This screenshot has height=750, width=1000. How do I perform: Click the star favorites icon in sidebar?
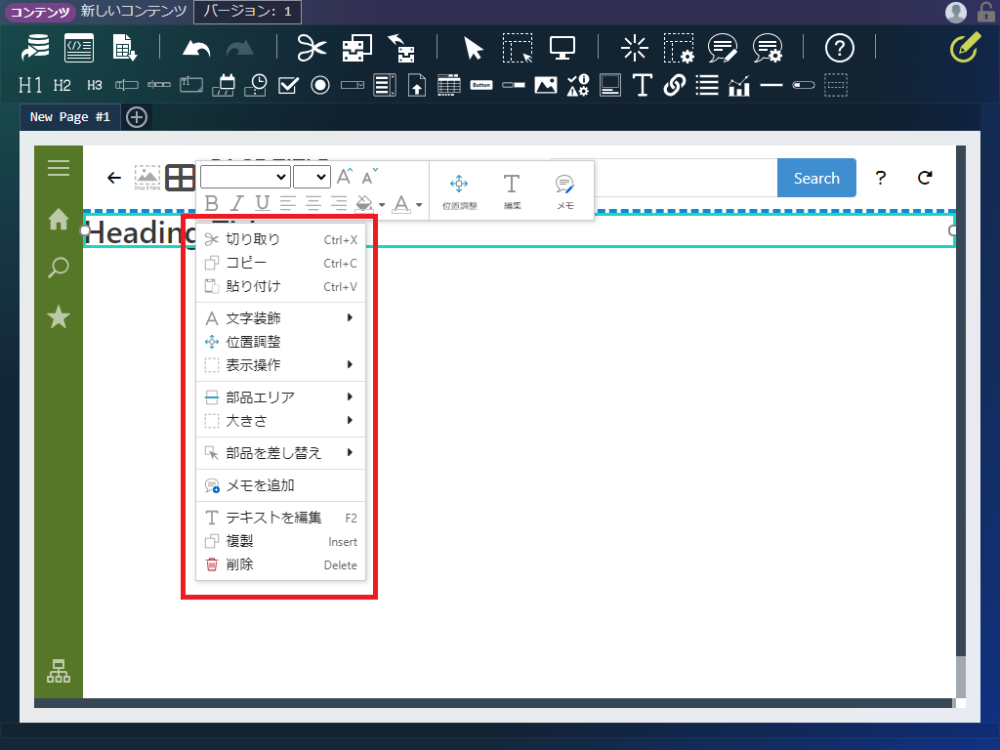[58, 317]
